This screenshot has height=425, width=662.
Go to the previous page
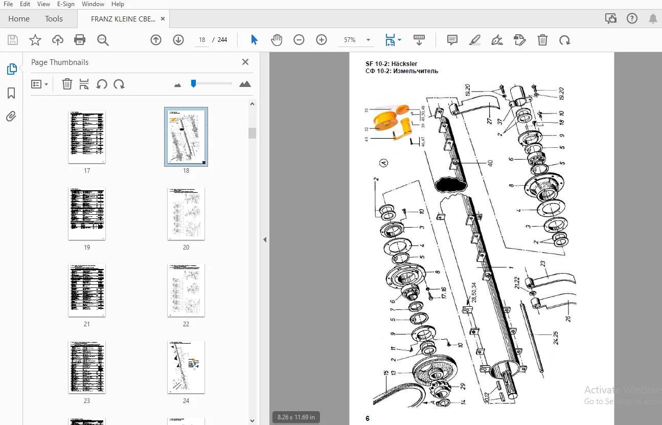click(156, 40)
